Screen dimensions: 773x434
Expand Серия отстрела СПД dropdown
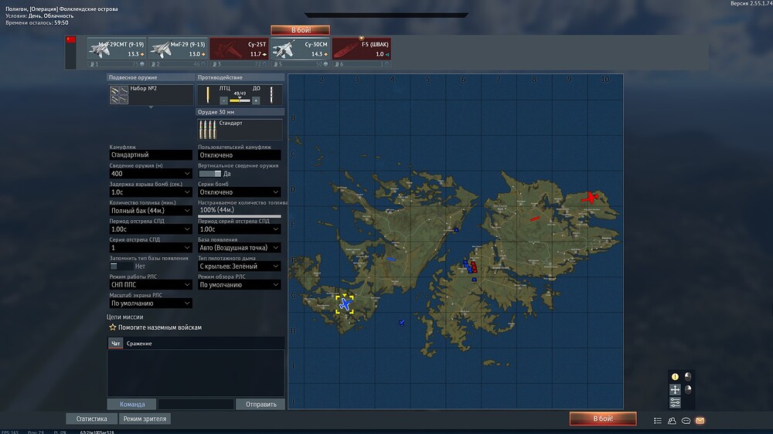tap(151, 248)
